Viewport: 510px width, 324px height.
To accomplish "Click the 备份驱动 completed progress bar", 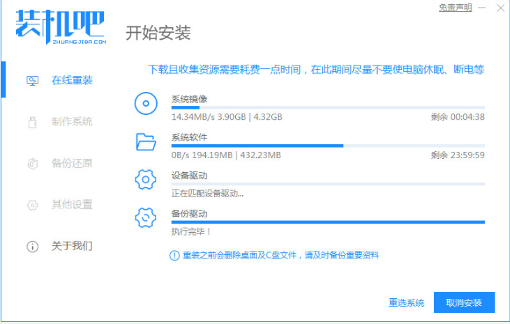I will tap(328, 222).
